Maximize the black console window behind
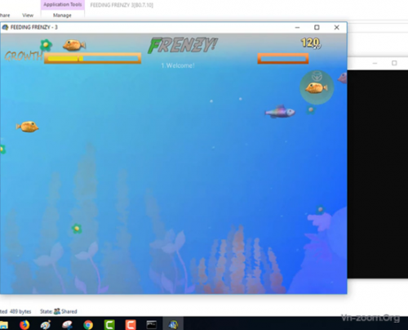 [x=394, y=63]
